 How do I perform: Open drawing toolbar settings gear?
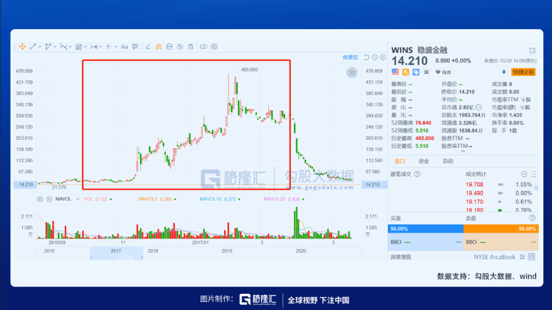point(214,46)
